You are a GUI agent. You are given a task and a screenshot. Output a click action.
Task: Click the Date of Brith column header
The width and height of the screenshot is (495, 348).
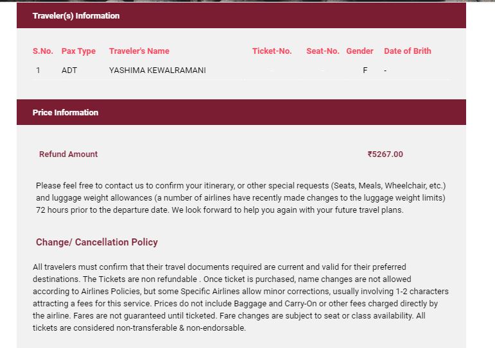click(x=408, y=51)
